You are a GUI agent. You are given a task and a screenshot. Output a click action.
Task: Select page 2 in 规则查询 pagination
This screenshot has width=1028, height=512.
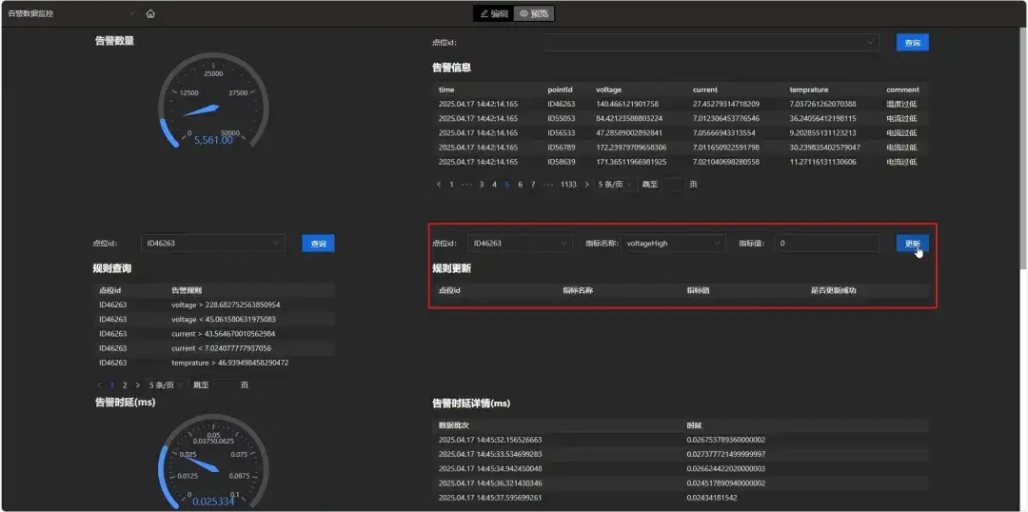coord(125,384)
